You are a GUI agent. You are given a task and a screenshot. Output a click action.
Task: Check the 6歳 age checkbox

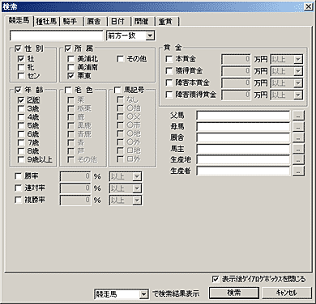point(21,134)
